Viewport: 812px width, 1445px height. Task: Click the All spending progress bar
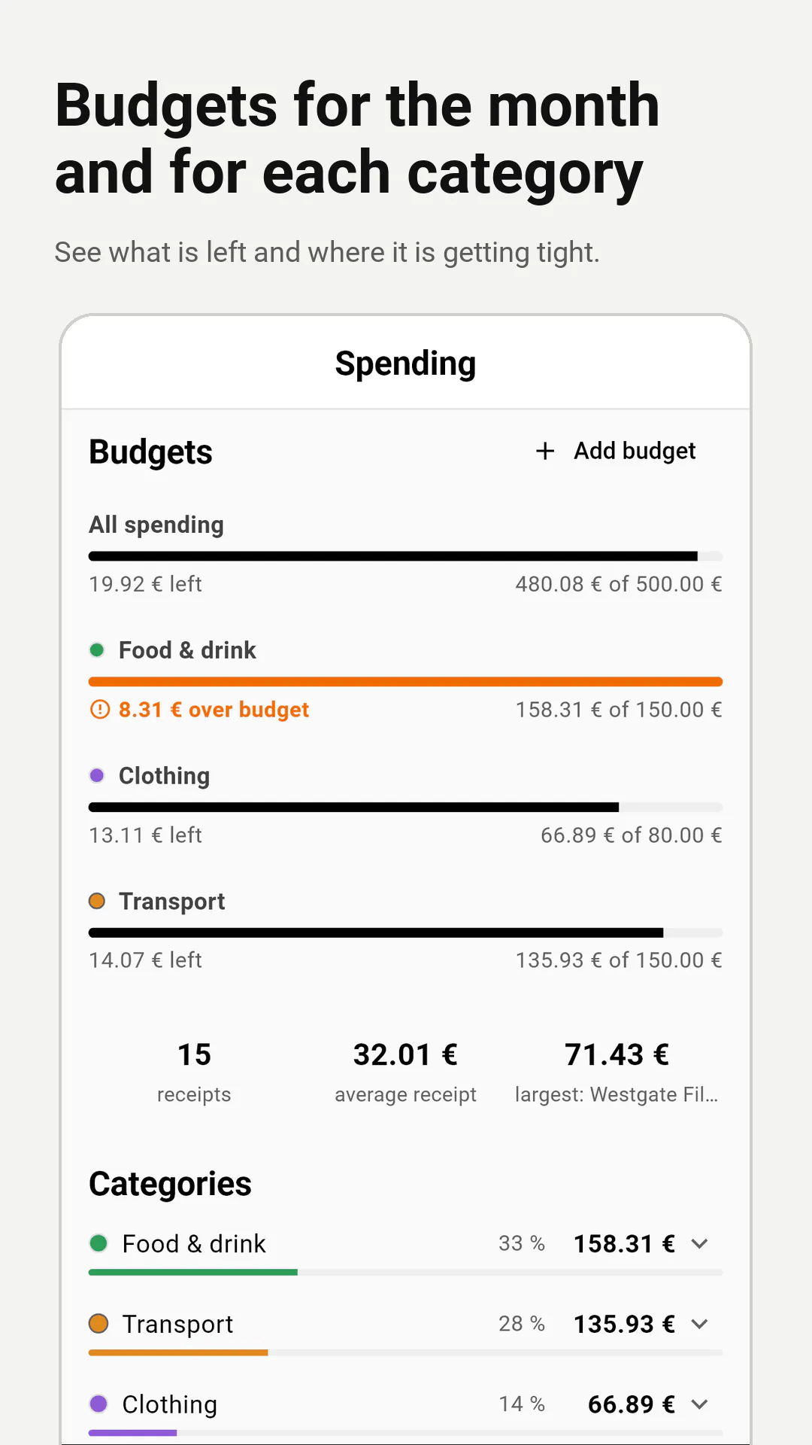(405, 556)
